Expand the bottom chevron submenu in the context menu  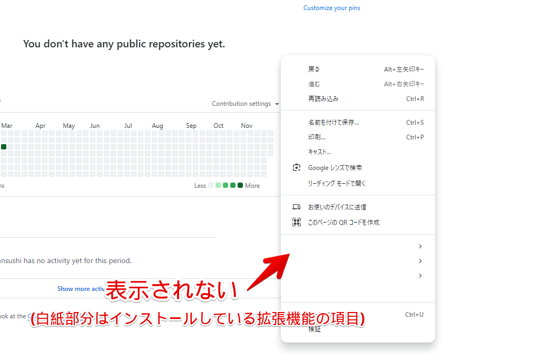click(420, 275)
